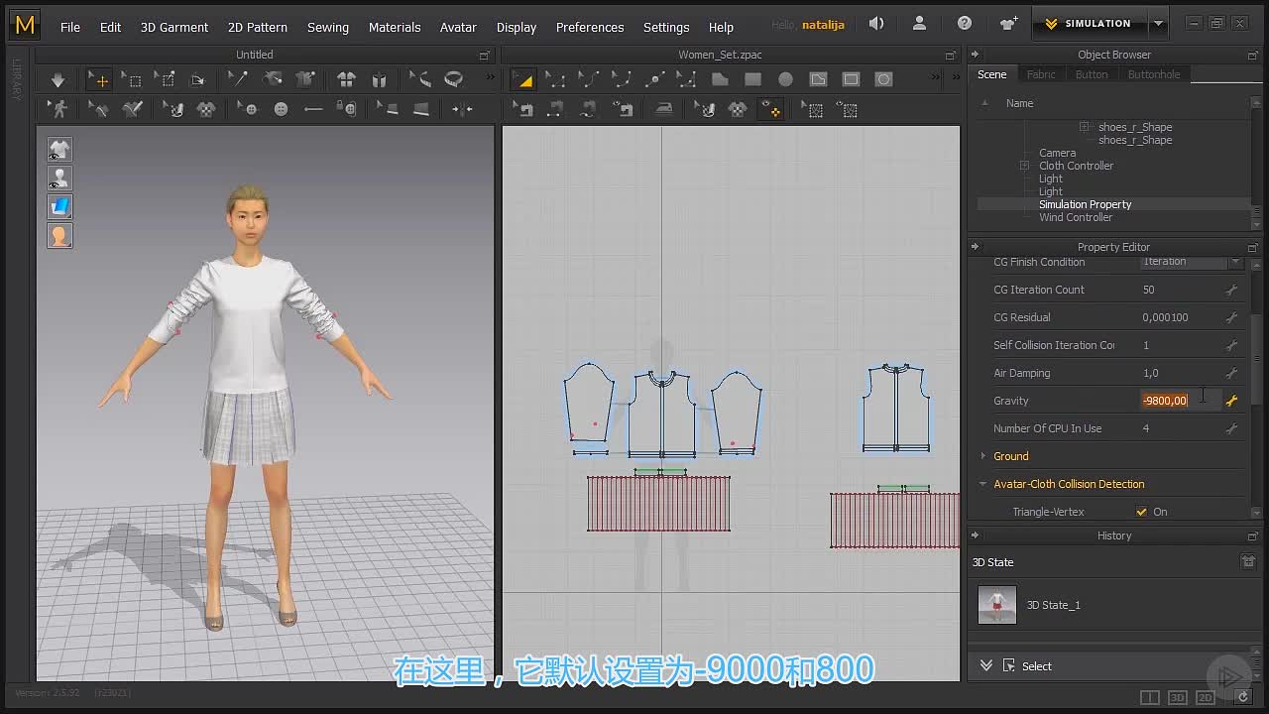Collapse Avatar-Cloth Collision Detection section
The width and height of the screenshot is (1269, 714).
(x=983, y=484)
